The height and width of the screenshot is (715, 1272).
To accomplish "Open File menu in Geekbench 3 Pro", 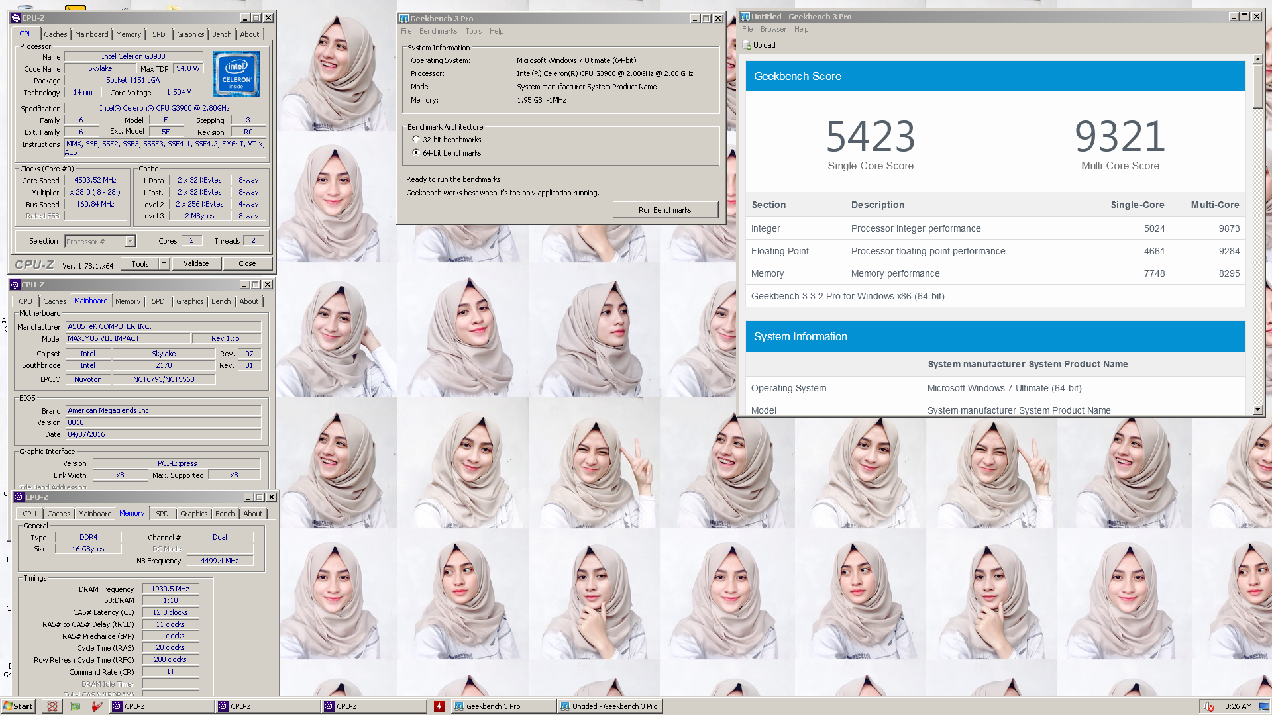I will [x=406, y=31].
